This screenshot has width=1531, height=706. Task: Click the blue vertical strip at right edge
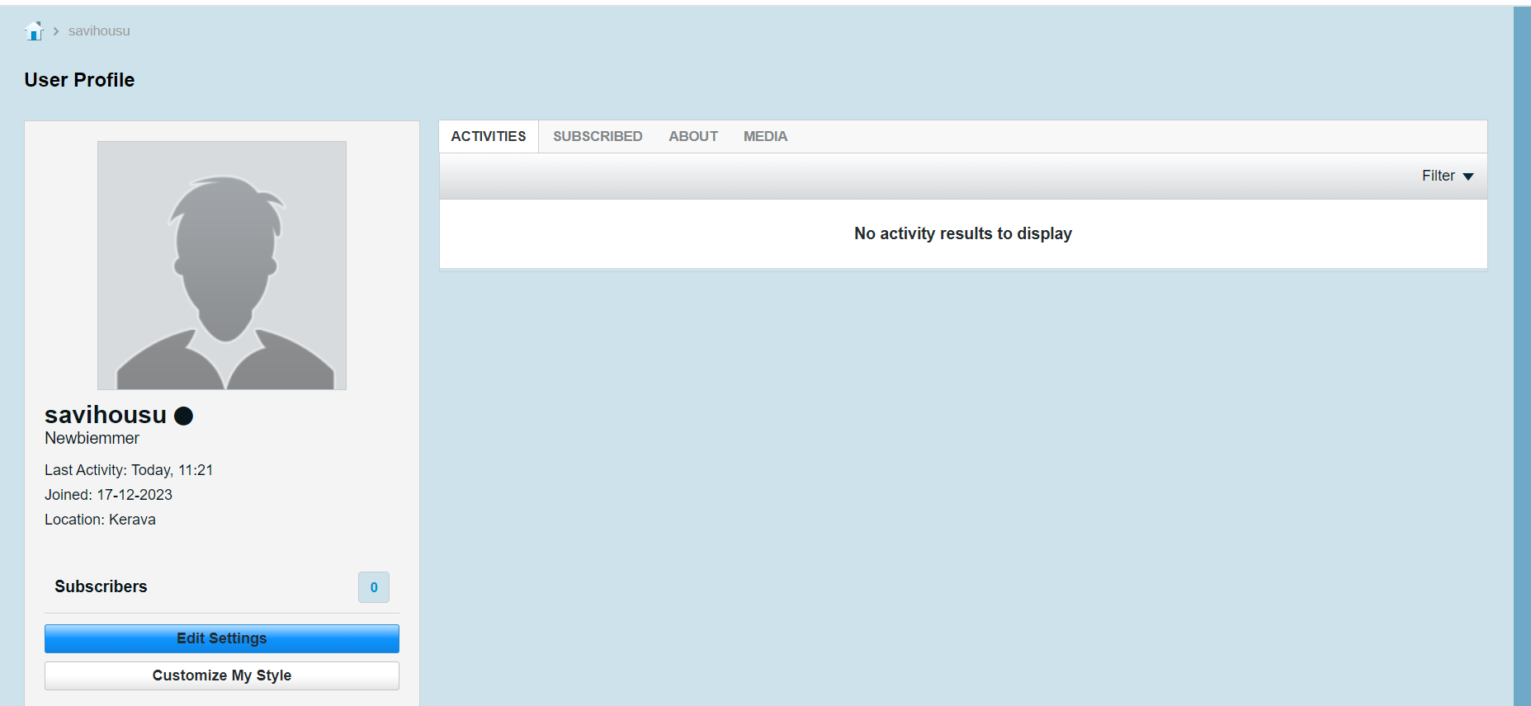tap(1522, 356)
